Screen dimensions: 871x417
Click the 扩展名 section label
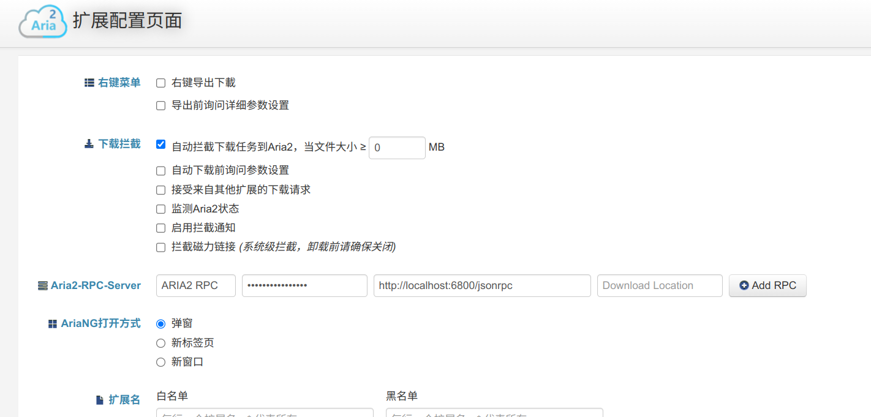click(x=124, y=400)
